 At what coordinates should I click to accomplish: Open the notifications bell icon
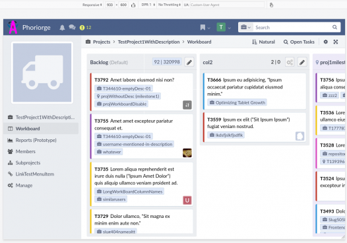(62, 28)
